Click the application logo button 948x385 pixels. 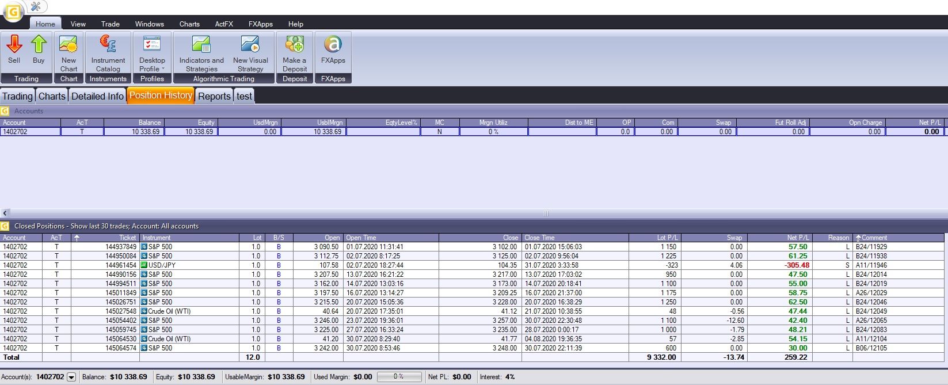(x=12, y=12)
